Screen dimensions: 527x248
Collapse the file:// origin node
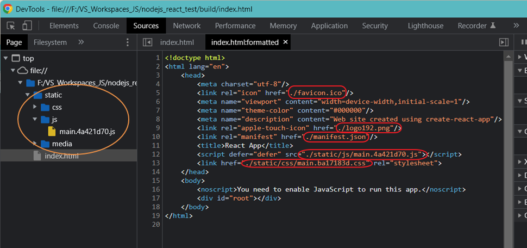click(x=13, y=71)
